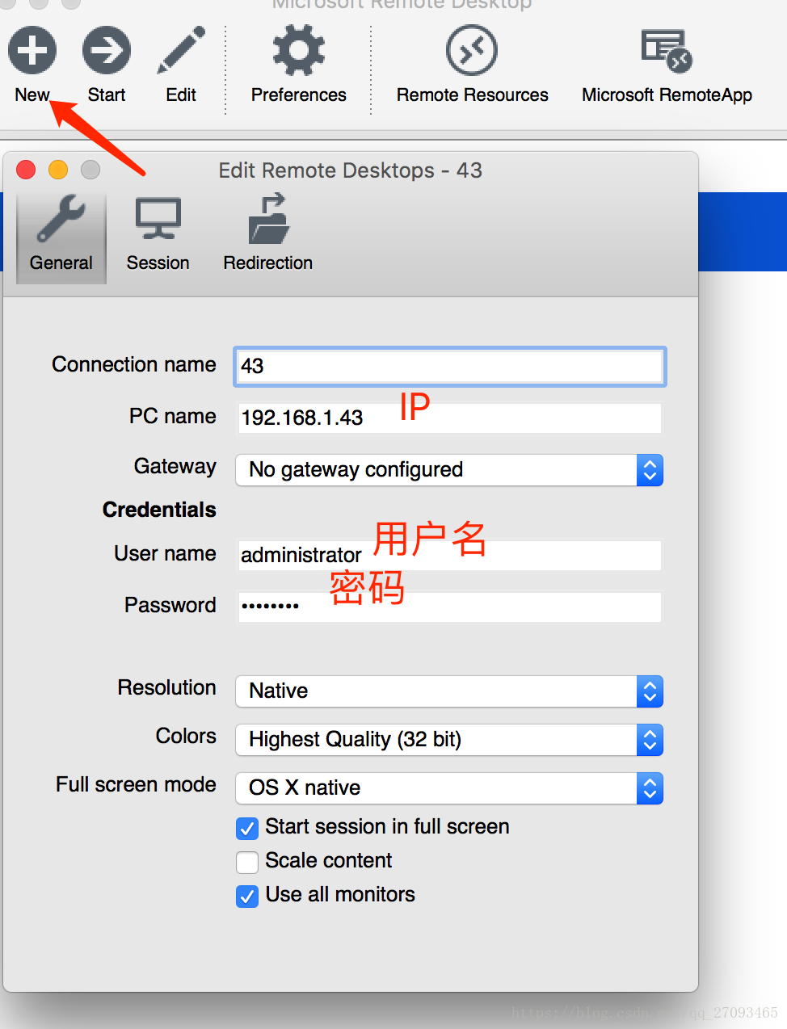This screenshot has width=787, height=1029.
Task: Open Preferences gear icon
Action: (x=298, y=50)
